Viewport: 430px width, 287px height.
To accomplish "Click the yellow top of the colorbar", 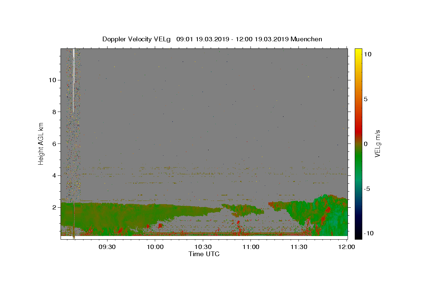I will pos(358,51).
